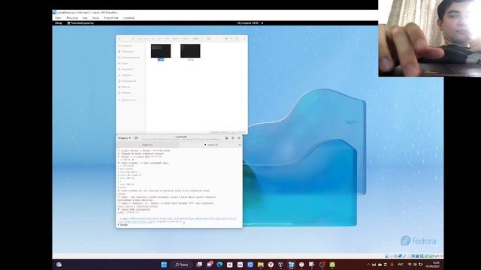The width and height of the screenshot is (481, 270).
Task: Select Домашняя папка in the sidebar
Action: [x=130, y=57]
